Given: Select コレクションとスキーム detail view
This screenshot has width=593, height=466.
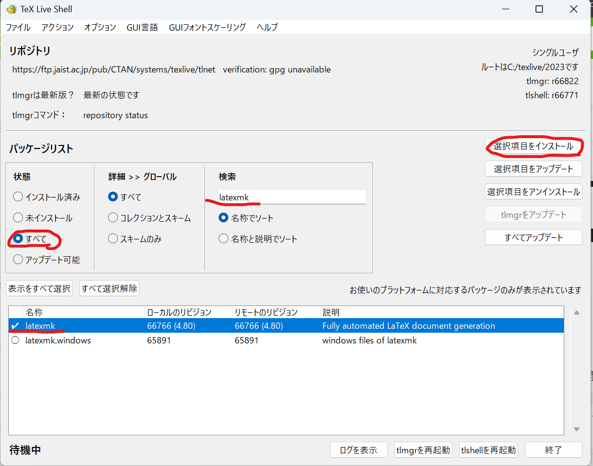Looking at the screenshot, I should tap(112, 217).
